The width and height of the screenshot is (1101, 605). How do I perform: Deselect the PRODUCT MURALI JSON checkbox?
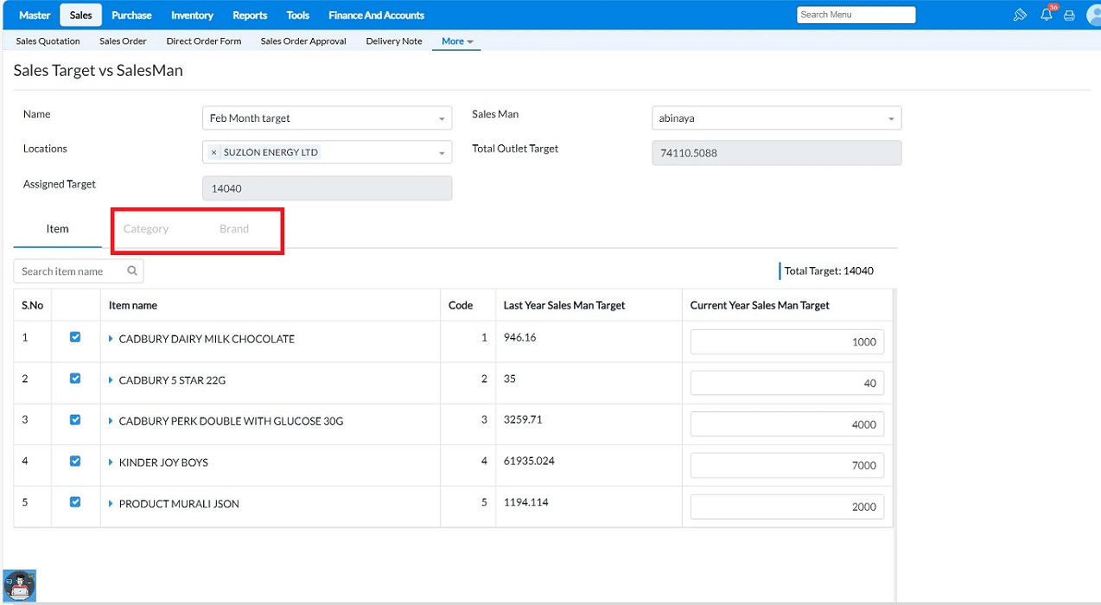[75, 502]
